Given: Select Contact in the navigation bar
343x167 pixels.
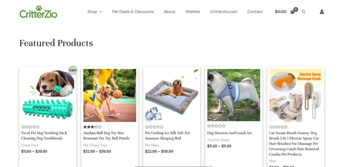Looking at the screenshot, I should point(255,12).
